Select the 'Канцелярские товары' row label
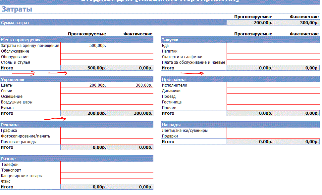The height and width of the screenshot is (195, 322). coord(22,176)
